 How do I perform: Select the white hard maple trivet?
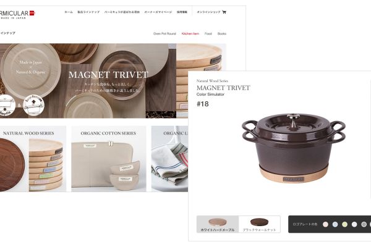[218, 224]
